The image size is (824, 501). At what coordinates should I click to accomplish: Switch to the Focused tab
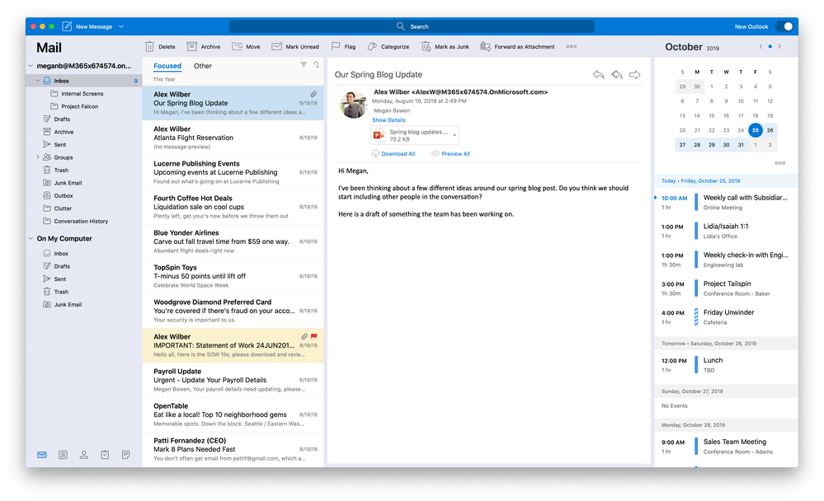tap(167, 66)
